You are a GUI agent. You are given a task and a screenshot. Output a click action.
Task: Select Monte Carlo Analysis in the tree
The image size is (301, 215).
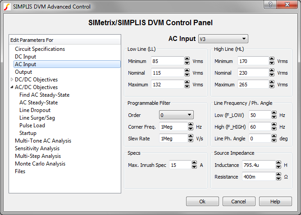tap(40, 164)
